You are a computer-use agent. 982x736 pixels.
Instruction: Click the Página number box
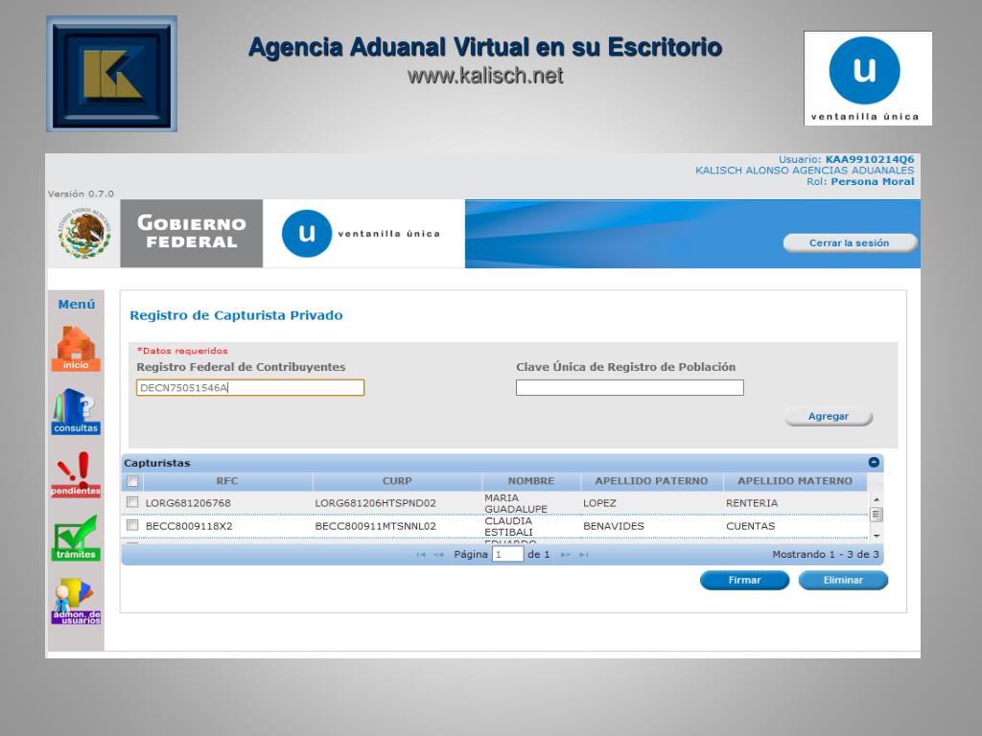pyautogui.click(x=507, y=555)
